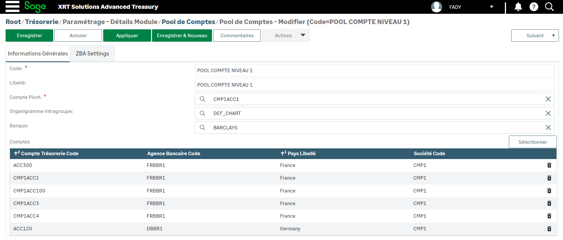Sort by Compte Trésorerie Code column
Image resolution: width=563 pixels, height=240 pixels.
click(49, 153)
